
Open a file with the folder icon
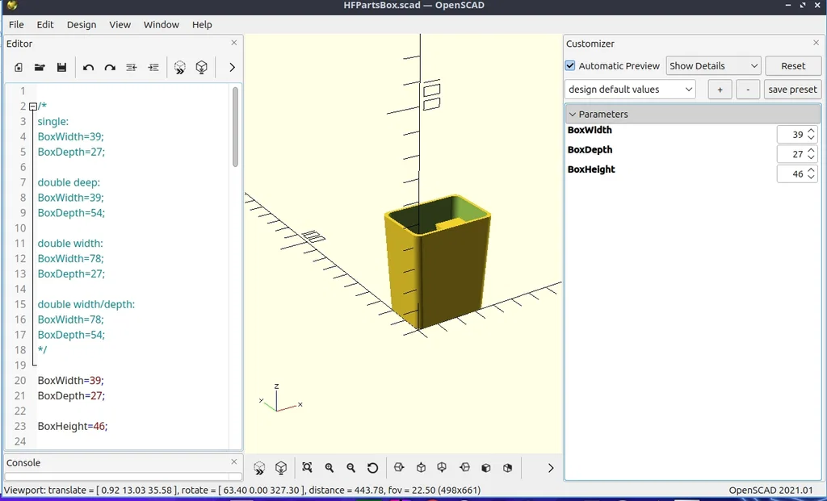pos(40,68)
